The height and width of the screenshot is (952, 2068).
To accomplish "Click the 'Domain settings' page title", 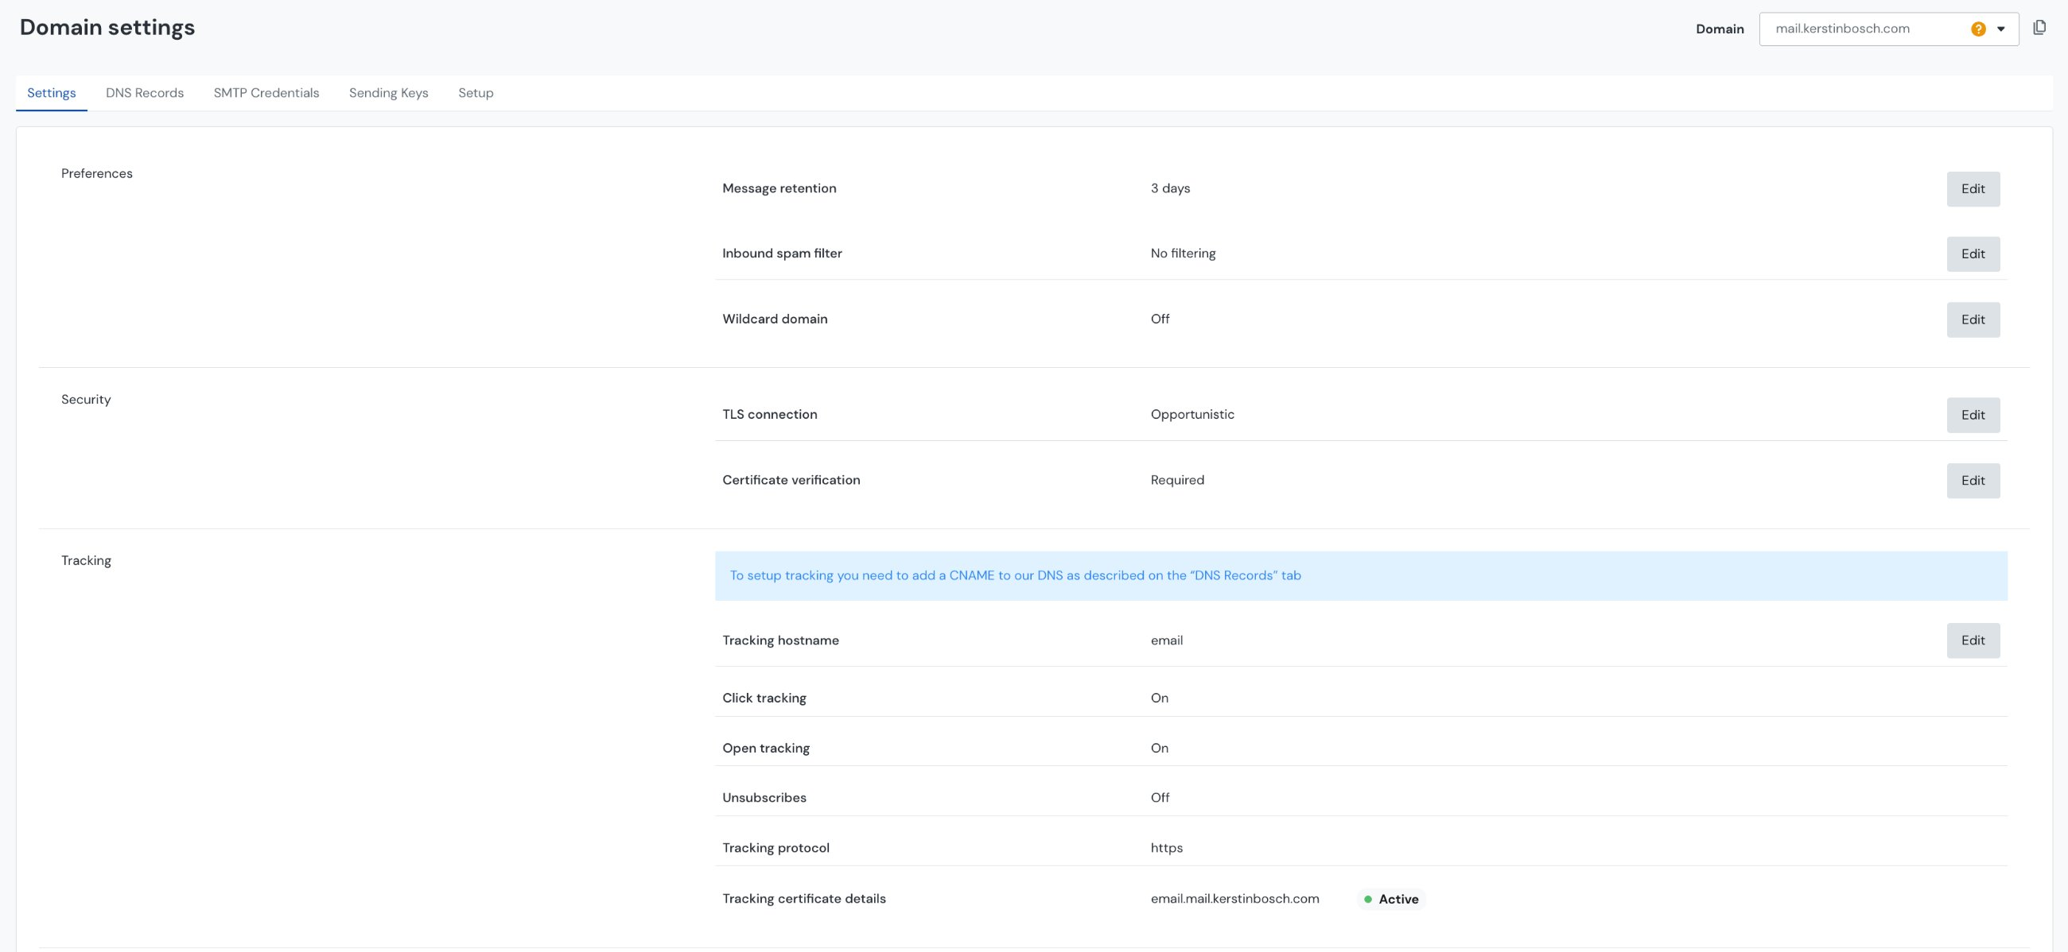I will (107, 27).
